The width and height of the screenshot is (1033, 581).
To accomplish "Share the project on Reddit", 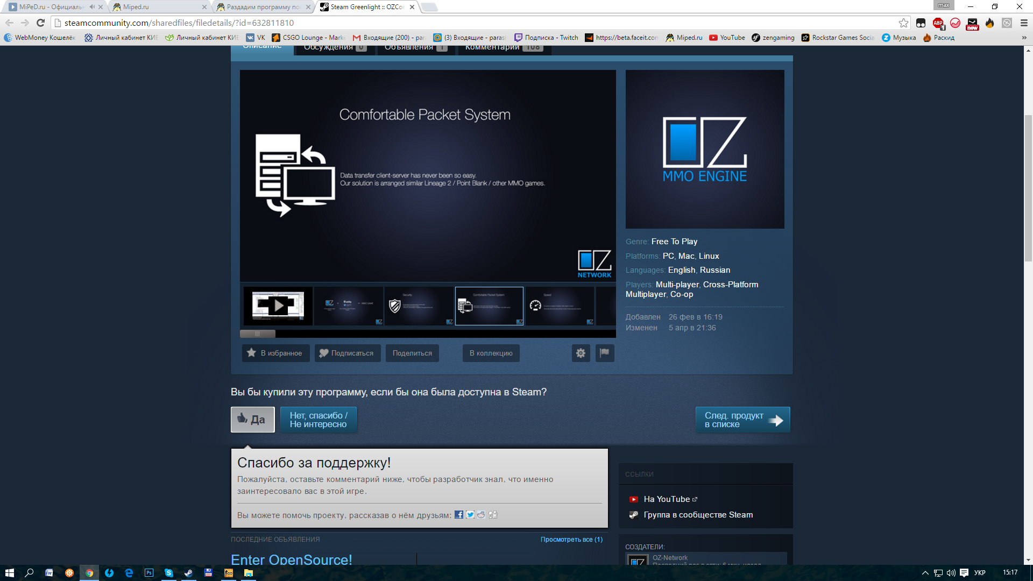I will pos(481,515).
